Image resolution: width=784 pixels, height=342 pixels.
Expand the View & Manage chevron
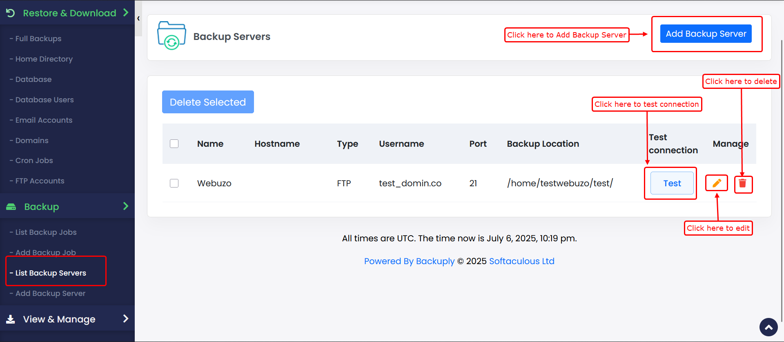click(126, 319)
